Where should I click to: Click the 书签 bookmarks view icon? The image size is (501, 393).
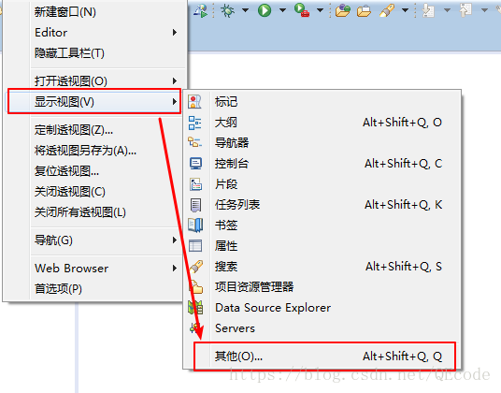(195, 226)
